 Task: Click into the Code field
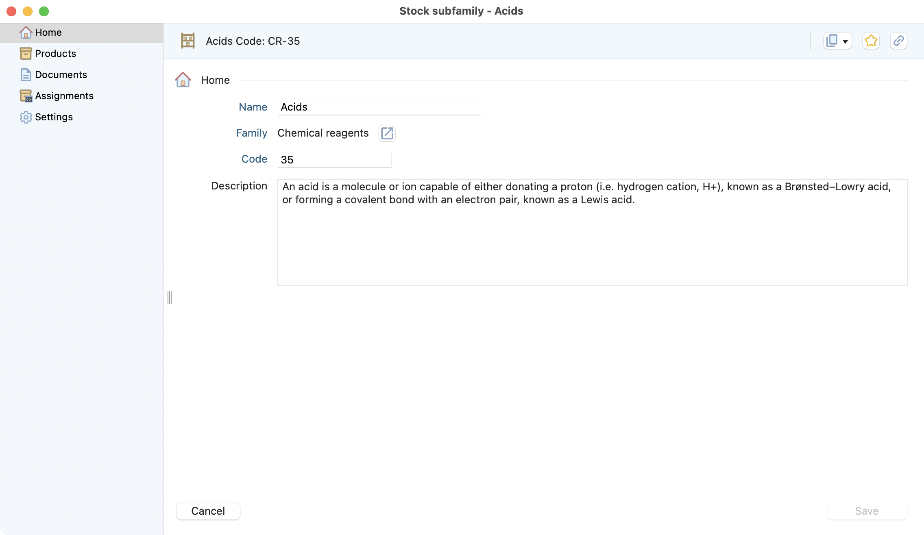click(334, 159)
